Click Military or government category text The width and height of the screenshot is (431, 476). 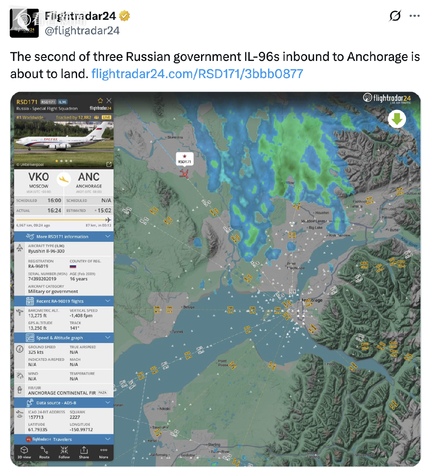point(53,292)
